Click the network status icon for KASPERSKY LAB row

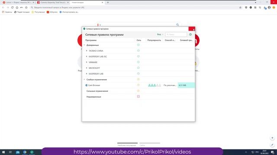(x=138, y=74)
